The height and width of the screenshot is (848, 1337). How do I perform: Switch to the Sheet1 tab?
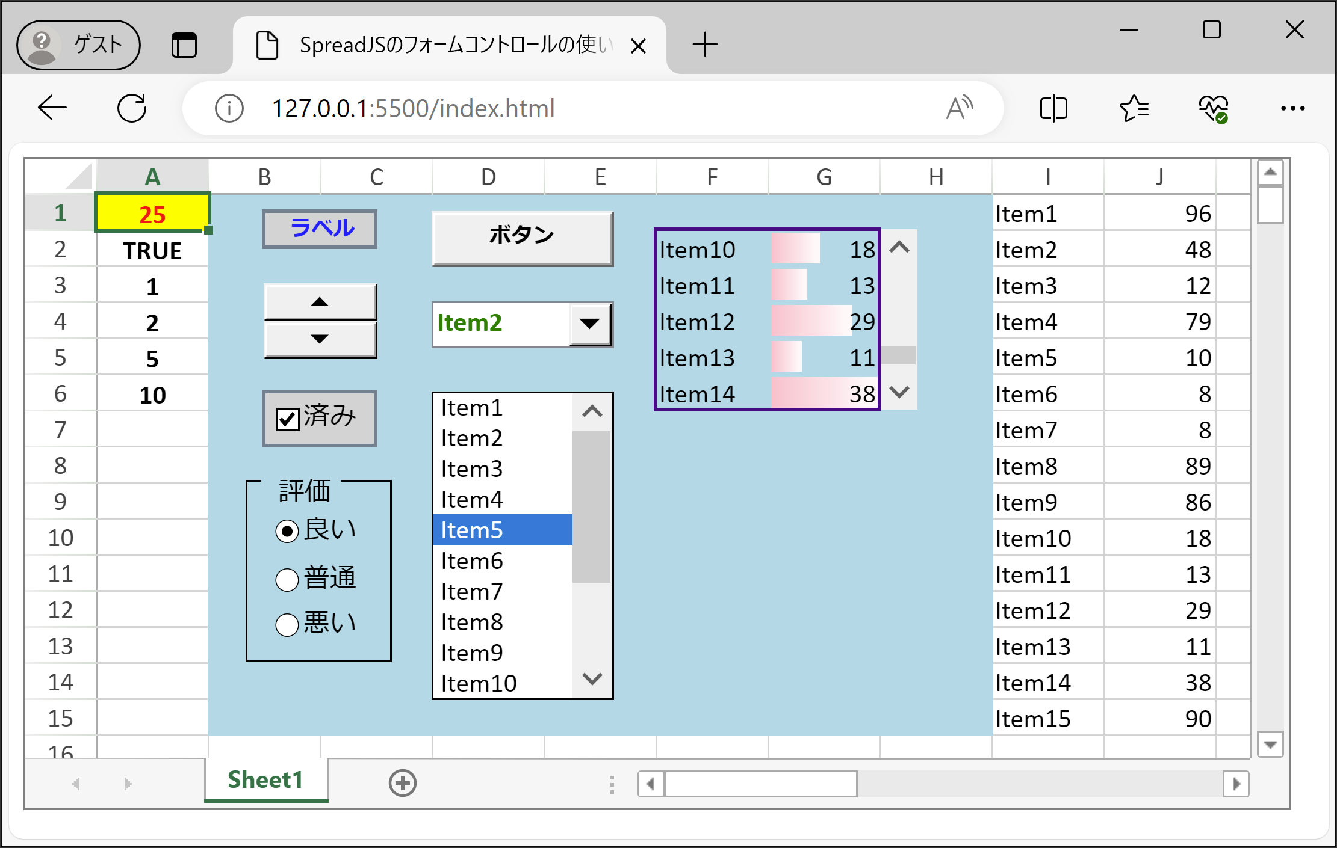(x=265, y=780)
